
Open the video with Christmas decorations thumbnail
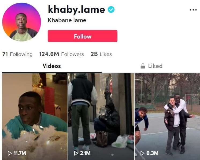click(x=35, y=117)
